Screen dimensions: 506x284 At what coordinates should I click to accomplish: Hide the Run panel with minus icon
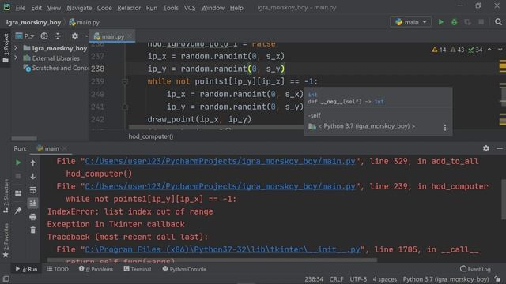pyautogui.click(x=500, y=148)
